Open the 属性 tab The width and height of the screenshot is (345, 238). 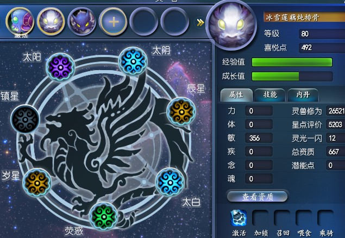[236, 95]
